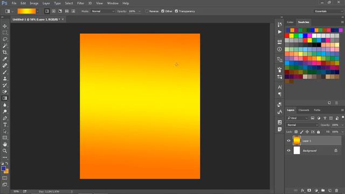Select Layer 1 thumbnail

[296, 141]
